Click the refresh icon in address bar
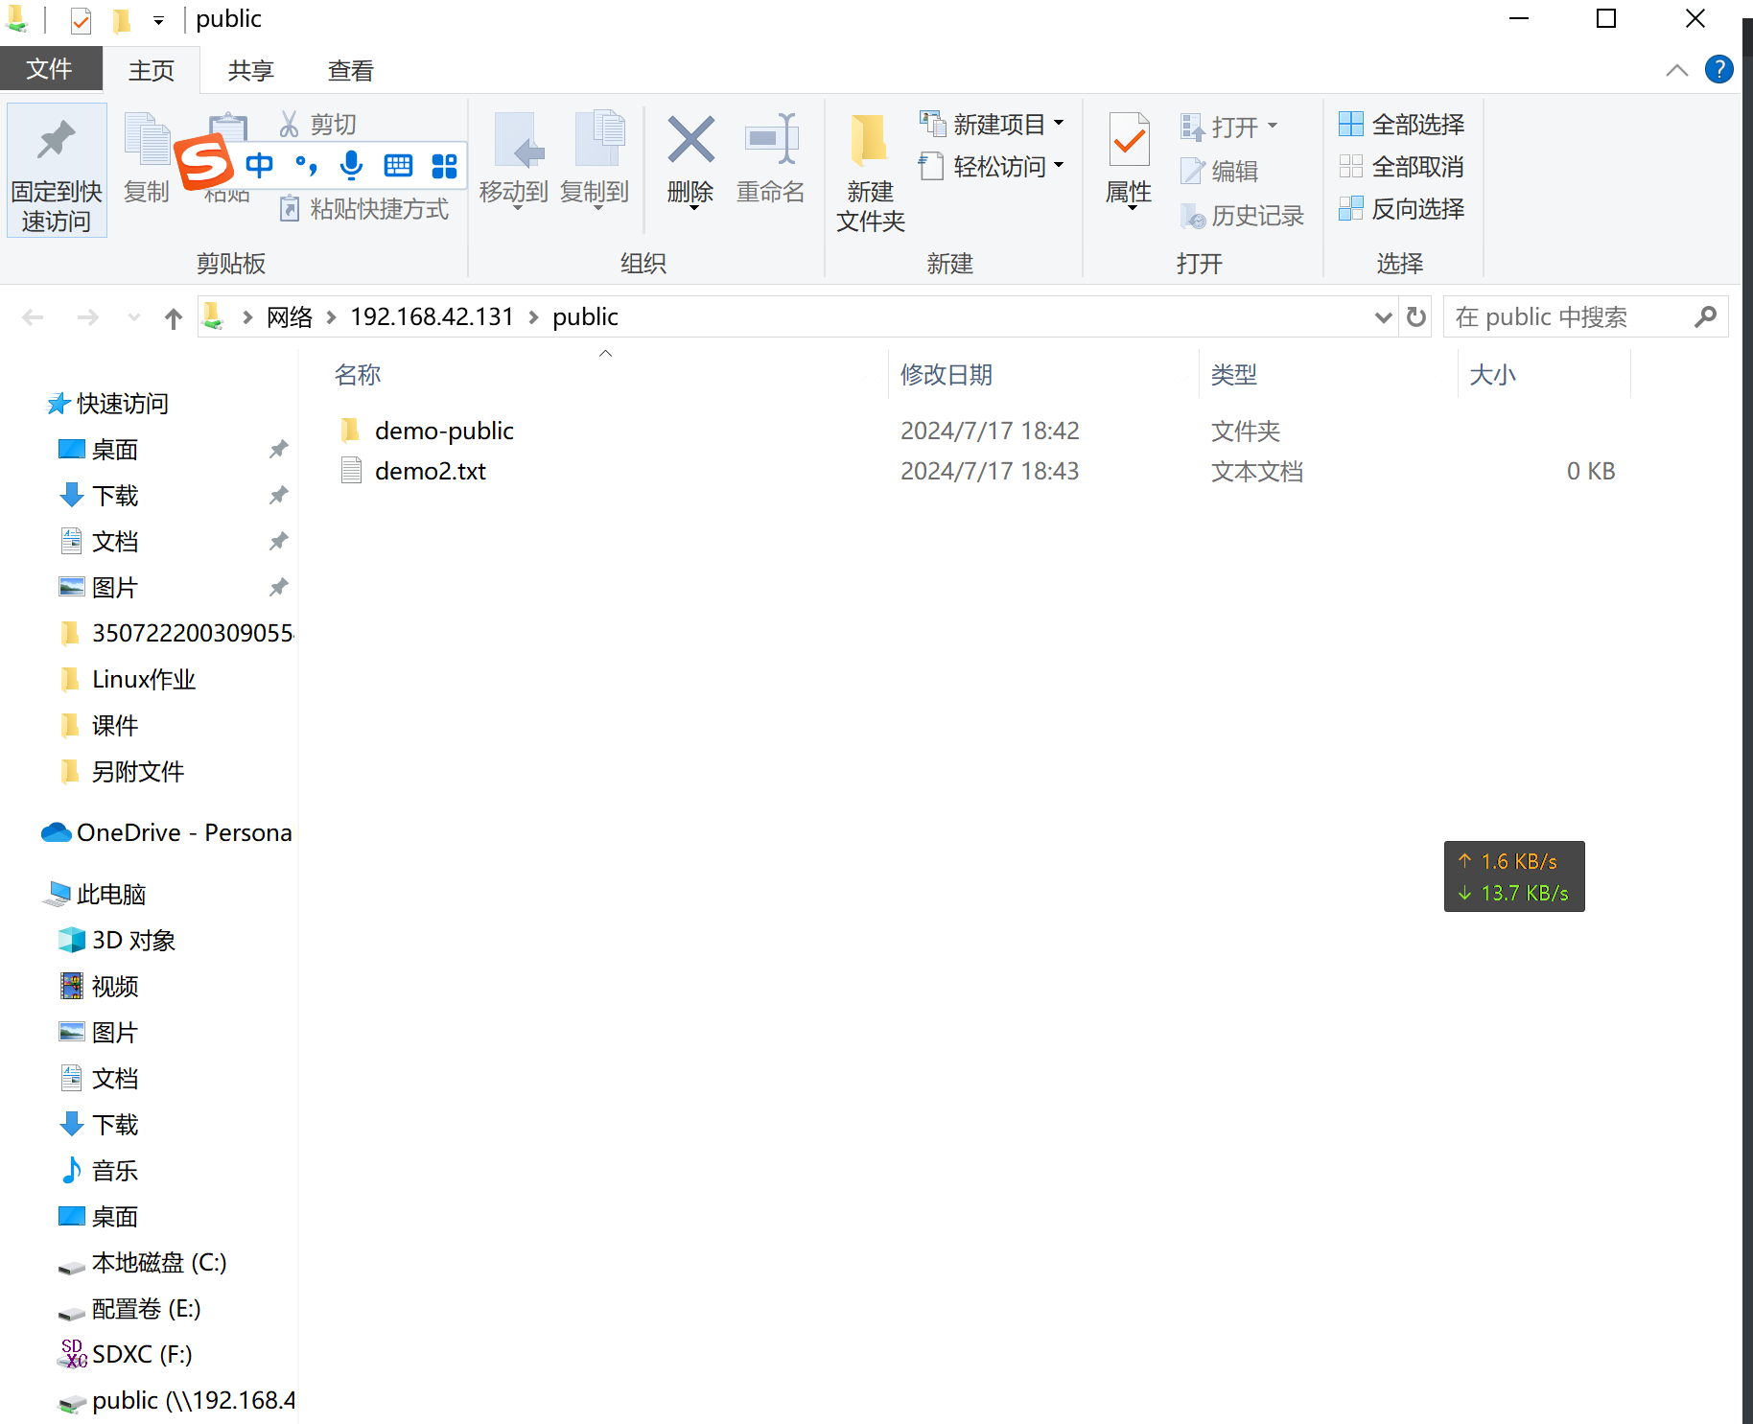The width and height of the screenshot is (1753, 1424). point(1414,316)
